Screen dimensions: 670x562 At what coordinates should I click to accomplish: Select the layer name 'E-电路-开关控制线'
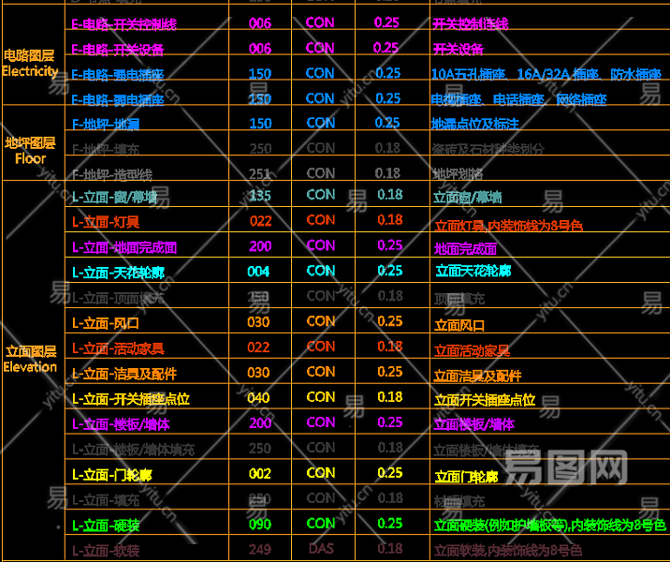pos(124,24)
